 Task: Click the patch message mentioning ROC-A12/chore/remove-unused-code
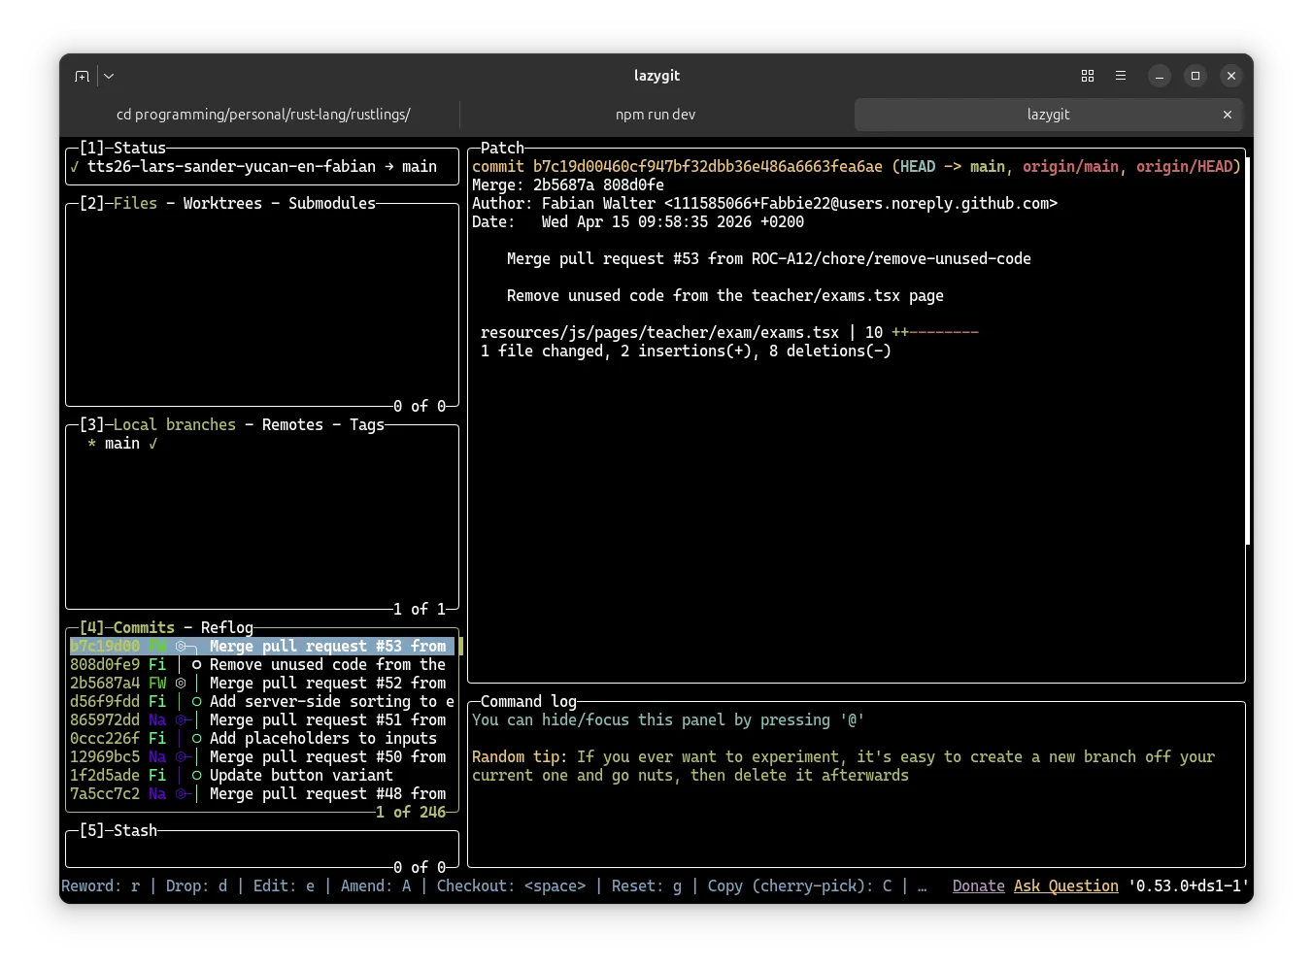769,259
